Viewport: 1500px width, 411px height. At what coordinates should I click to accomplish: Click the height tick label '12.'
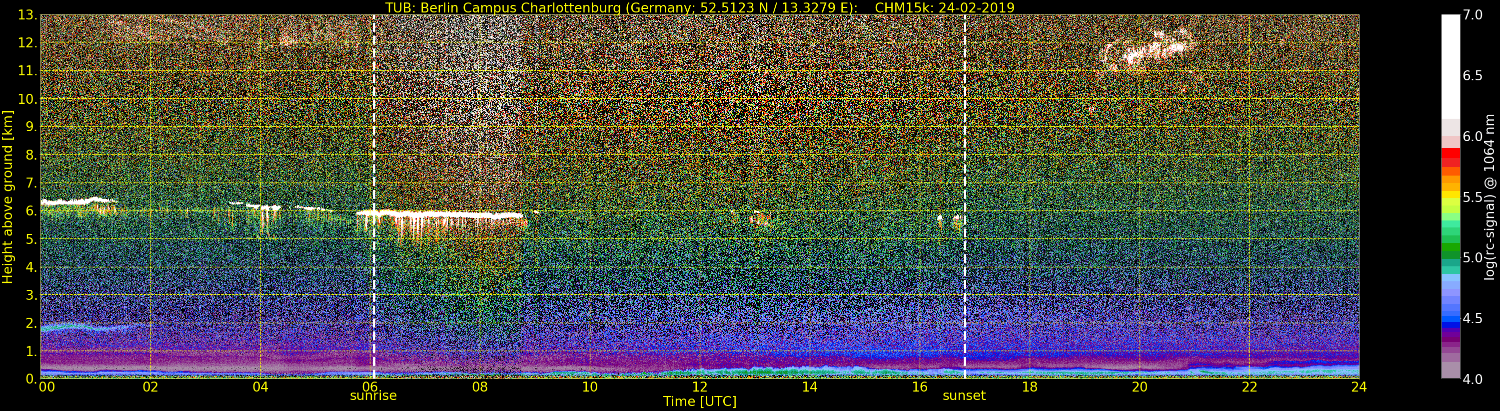tap(27, 43)
